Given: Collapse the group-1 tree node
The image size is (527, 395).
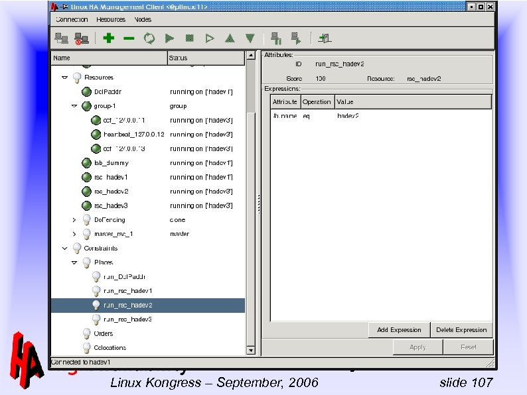Looking at the screenshot, I should 74,106.
